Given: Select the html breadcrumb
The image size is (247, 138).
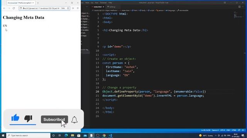Looking at the screenshot, I should click(134, 10).
